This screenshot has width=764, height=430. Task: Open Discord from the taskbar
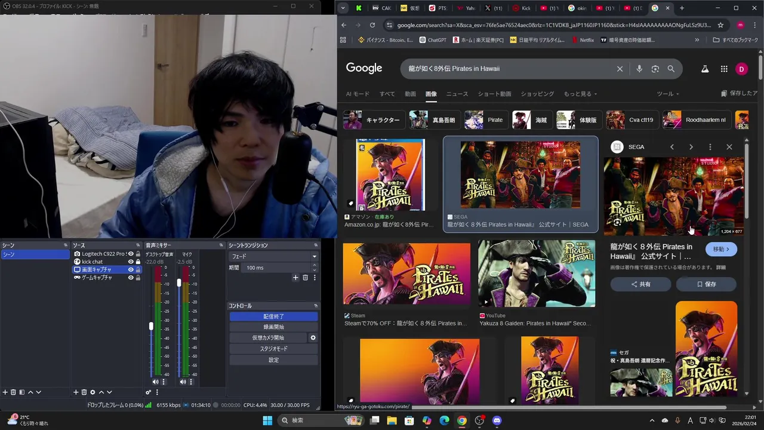tap(497, 420)
